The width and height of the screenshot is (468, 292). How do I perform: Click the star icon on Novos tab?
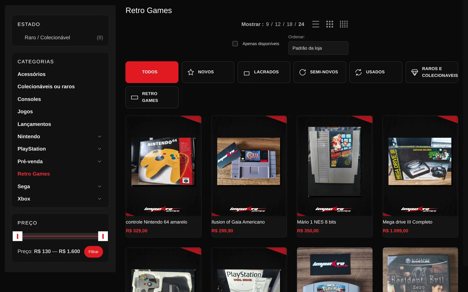[x=191, y=72]
